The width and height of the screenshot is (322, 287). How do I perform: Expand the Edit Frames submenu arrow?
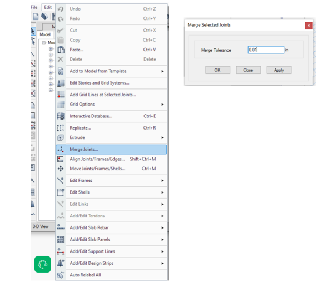tap(162, 181)
